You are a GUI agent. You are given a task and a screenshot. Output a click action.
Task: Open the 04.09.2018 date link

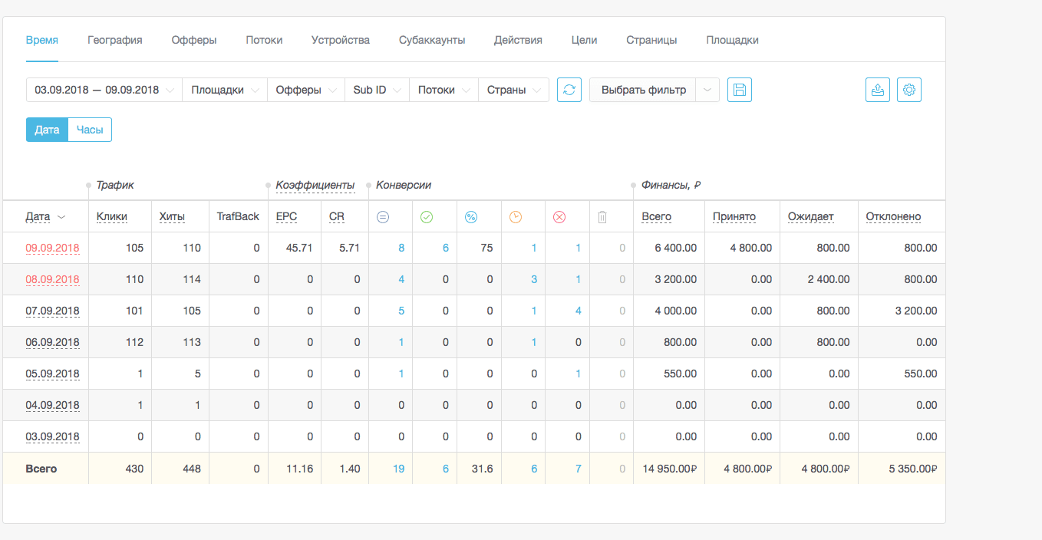52,405
